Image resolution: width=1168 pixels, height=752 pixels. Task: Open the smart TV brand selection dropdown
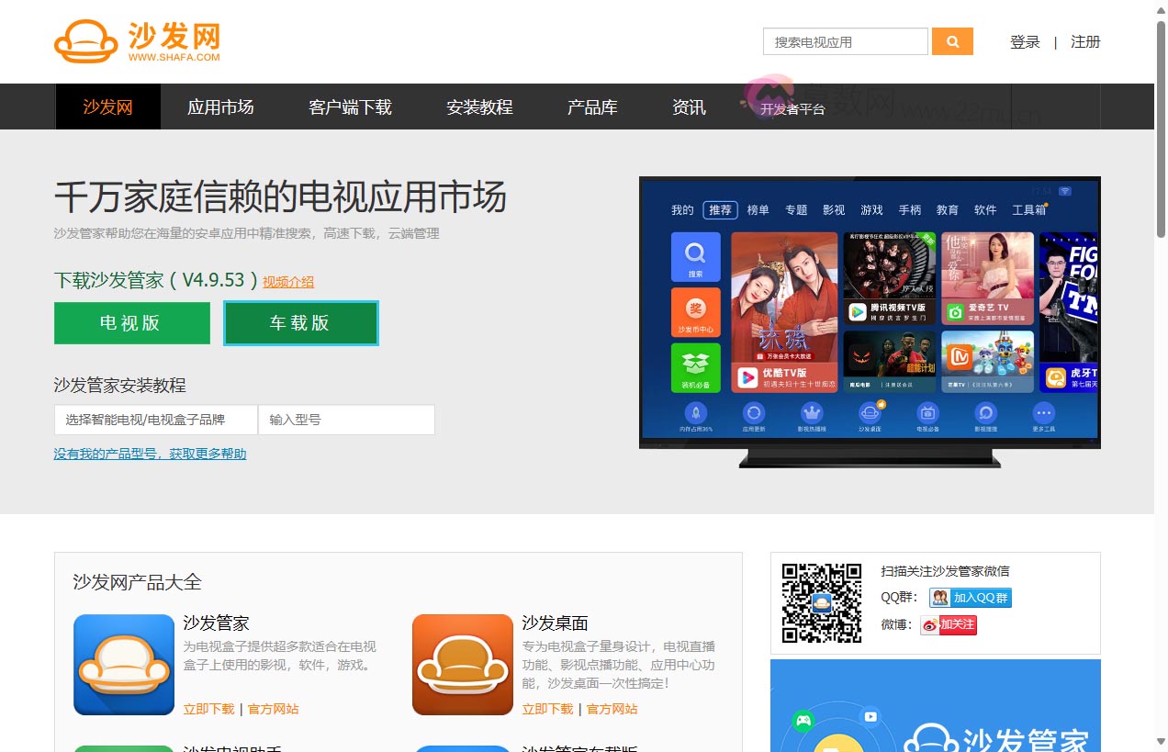pyautogui.click(x=155, y=419)
